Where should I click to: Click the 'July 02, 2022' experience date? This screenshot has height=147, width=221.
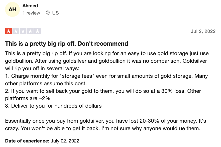tap(65, 141)
